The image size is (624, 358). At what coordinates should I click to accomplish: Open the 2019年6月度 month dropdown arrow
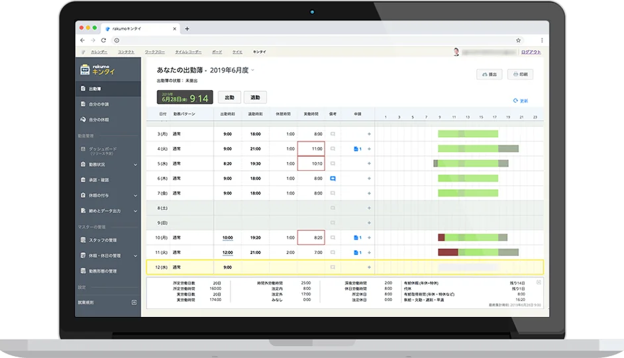252,70
